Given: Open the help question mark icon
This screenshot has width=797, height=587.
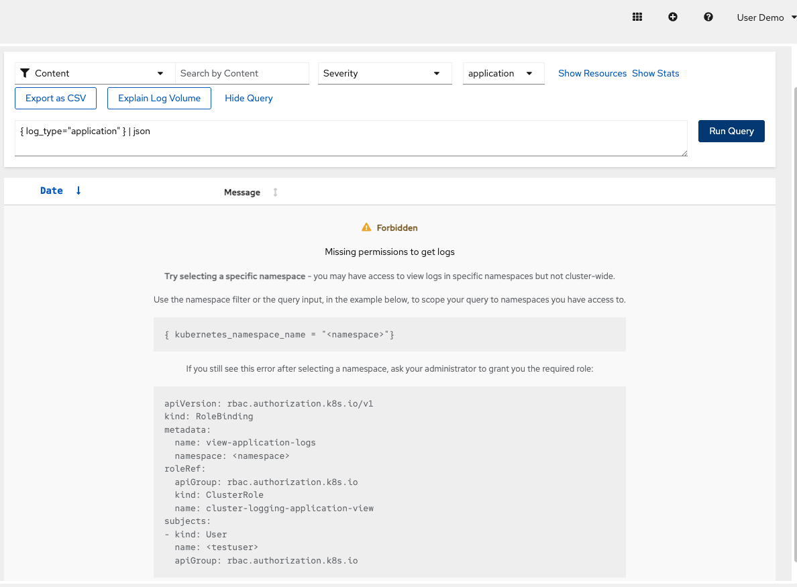Looking at the screenshot, I should tap(708, 17).
